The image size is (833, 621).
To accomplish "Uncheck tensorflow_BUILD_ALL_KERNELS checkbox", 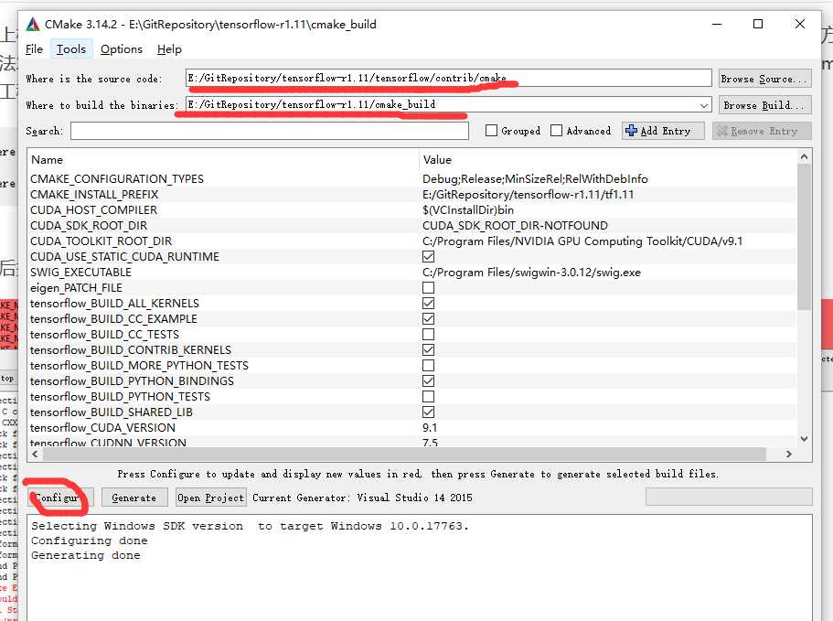I will pyautogui.click(x=428, y=304).
